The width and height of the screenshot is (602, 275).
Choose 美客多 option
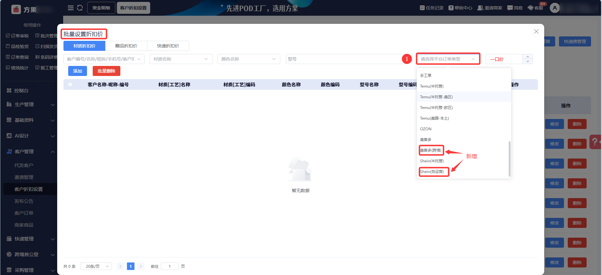(x=464, y=139)
